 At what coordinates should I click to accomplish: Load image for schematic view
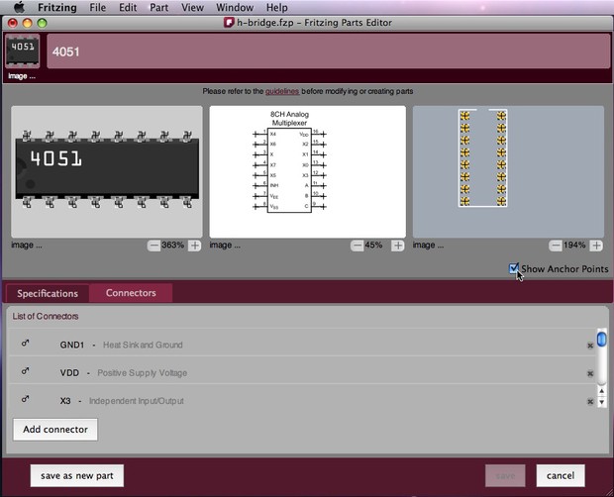pos(225,245)
